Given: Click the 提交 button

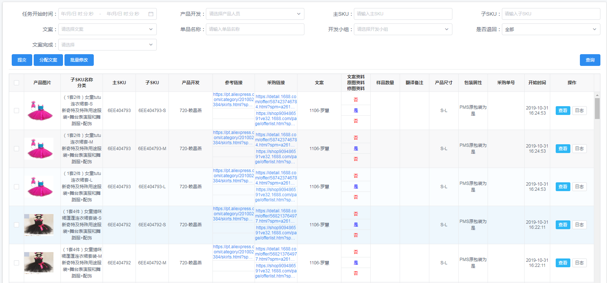Looking at the screenshot, I should 22,60.
